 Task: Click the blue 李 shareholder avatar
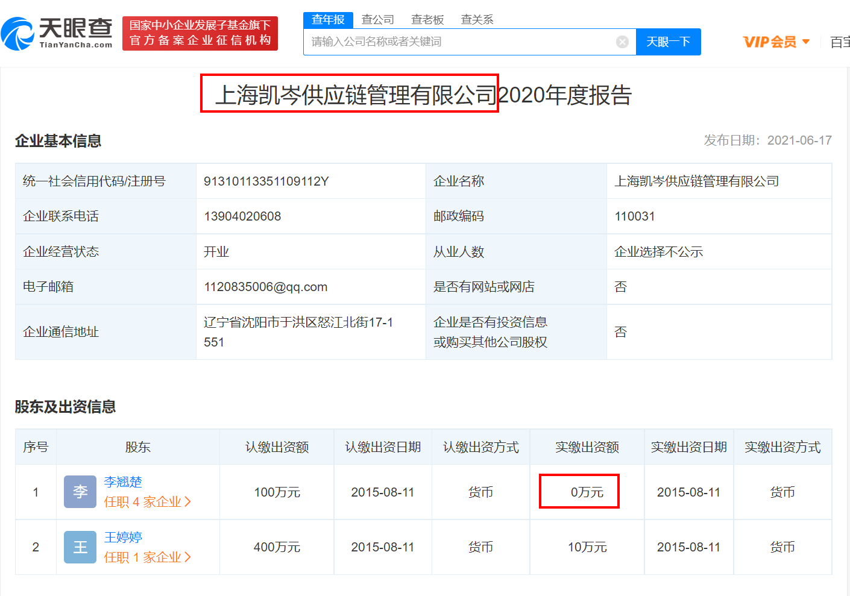point(80,492)
